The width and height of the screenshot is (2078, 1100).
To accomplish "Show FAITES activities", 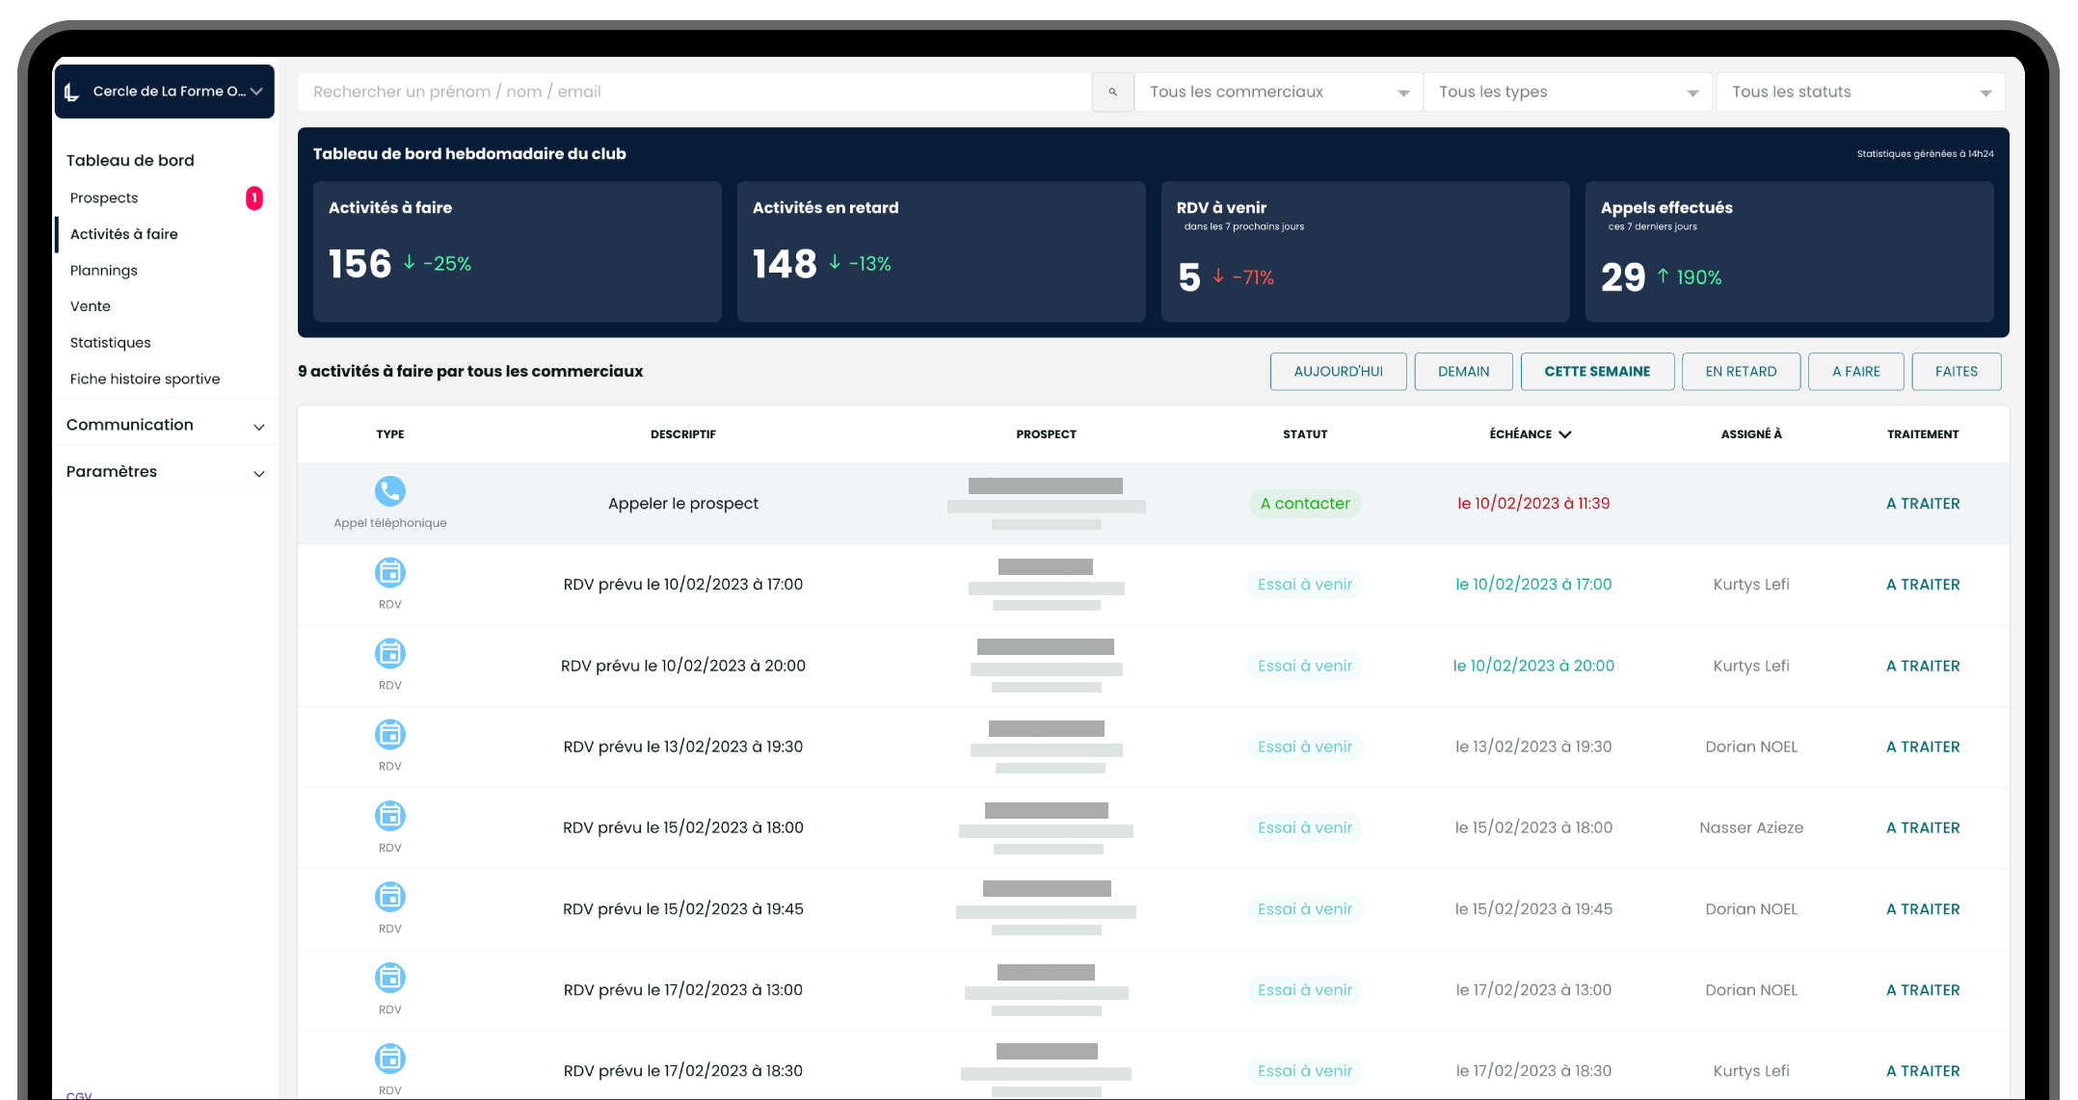I will pos(1956,372).
